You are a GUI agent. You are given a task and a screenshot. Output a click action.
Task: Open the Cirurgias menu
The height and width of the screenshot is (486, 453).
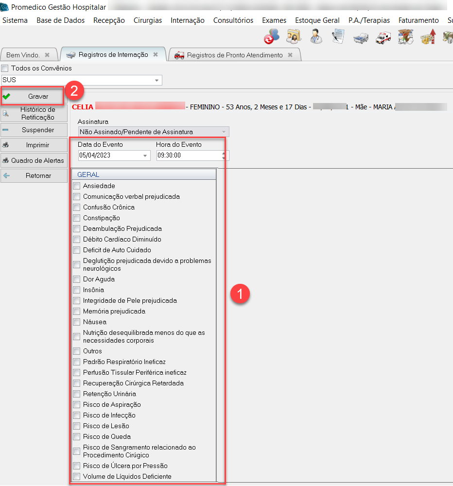click(147, 20)
